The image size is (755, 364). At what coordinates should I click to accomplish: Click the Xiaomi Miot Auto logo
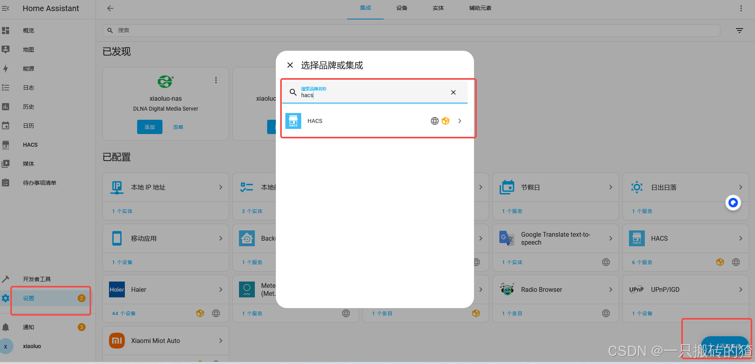(x=117, y=341)
